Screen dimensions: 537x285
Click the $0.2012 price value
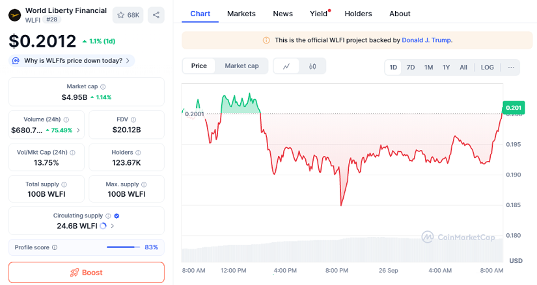point(42,42)
